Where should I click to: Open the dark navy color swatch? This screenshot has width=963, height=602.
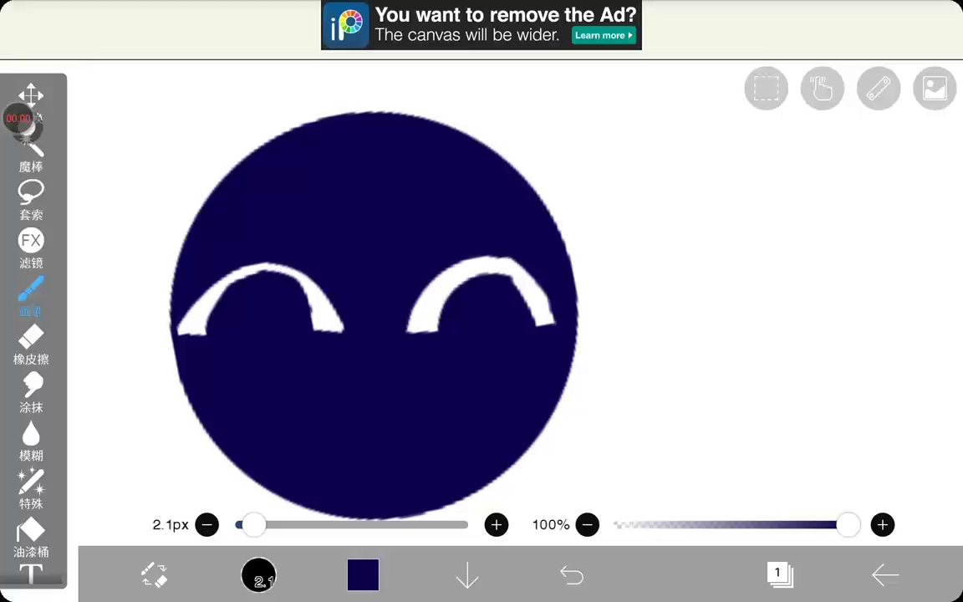coord(363,575)
